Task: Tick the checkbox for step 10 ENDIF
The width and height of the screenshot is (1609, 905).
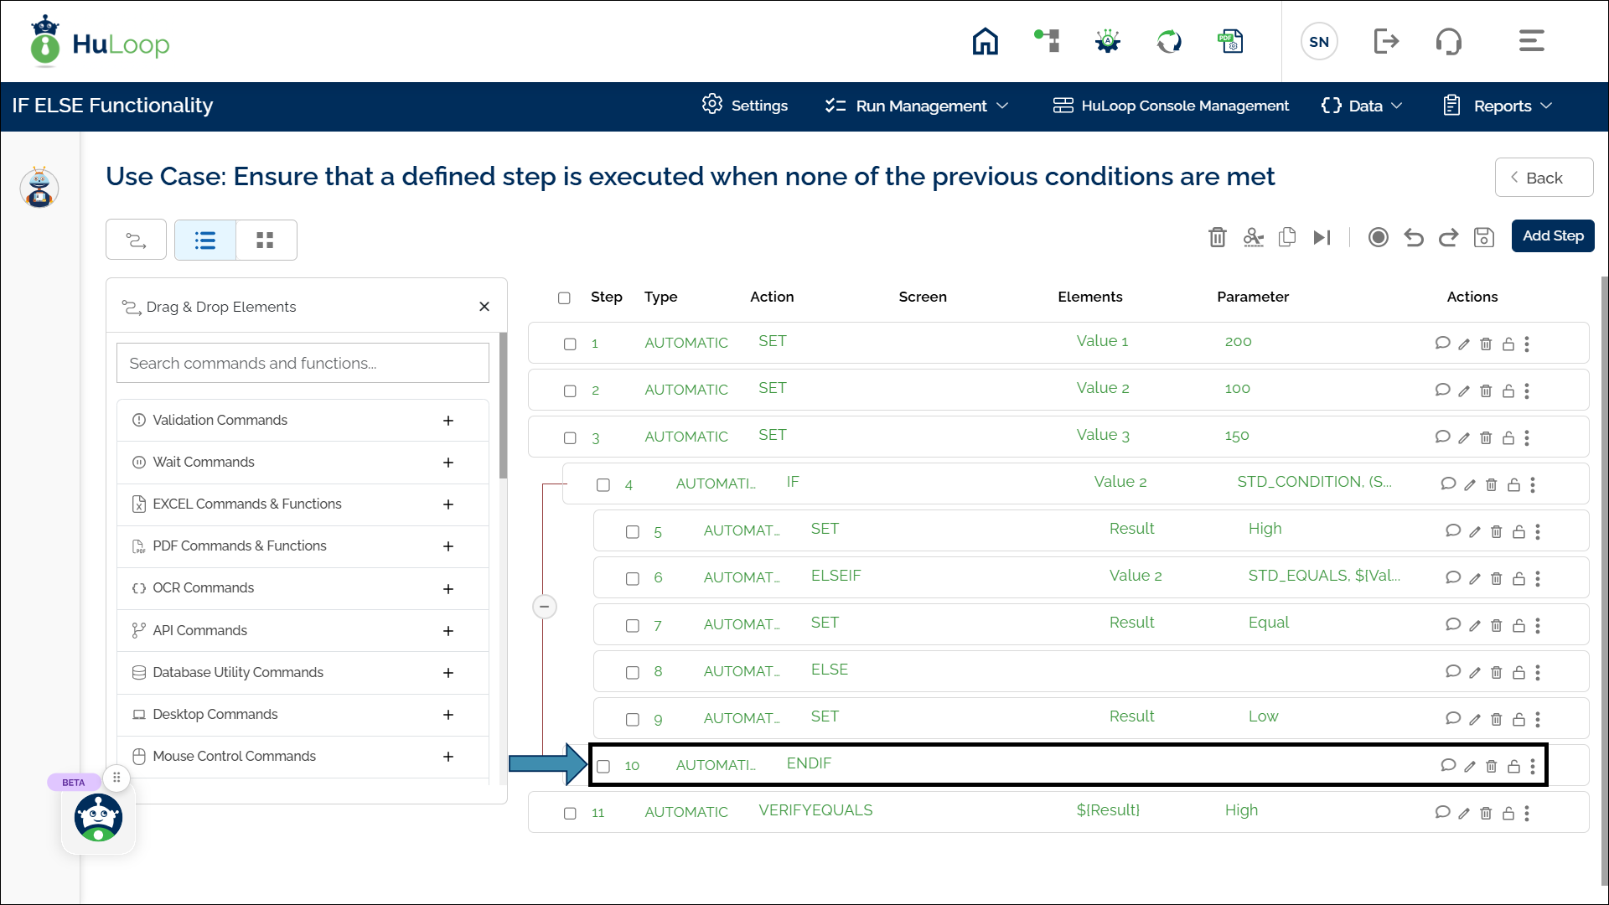Action: 603,766
